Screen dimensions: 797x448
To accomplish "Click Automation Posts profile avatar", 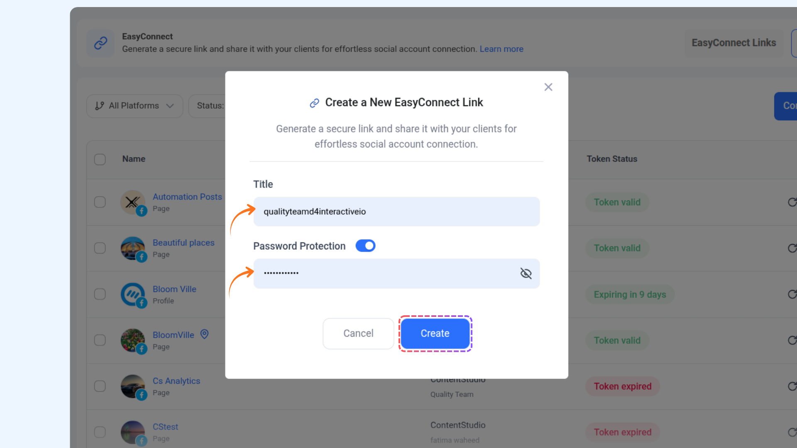I will point(133,202).
